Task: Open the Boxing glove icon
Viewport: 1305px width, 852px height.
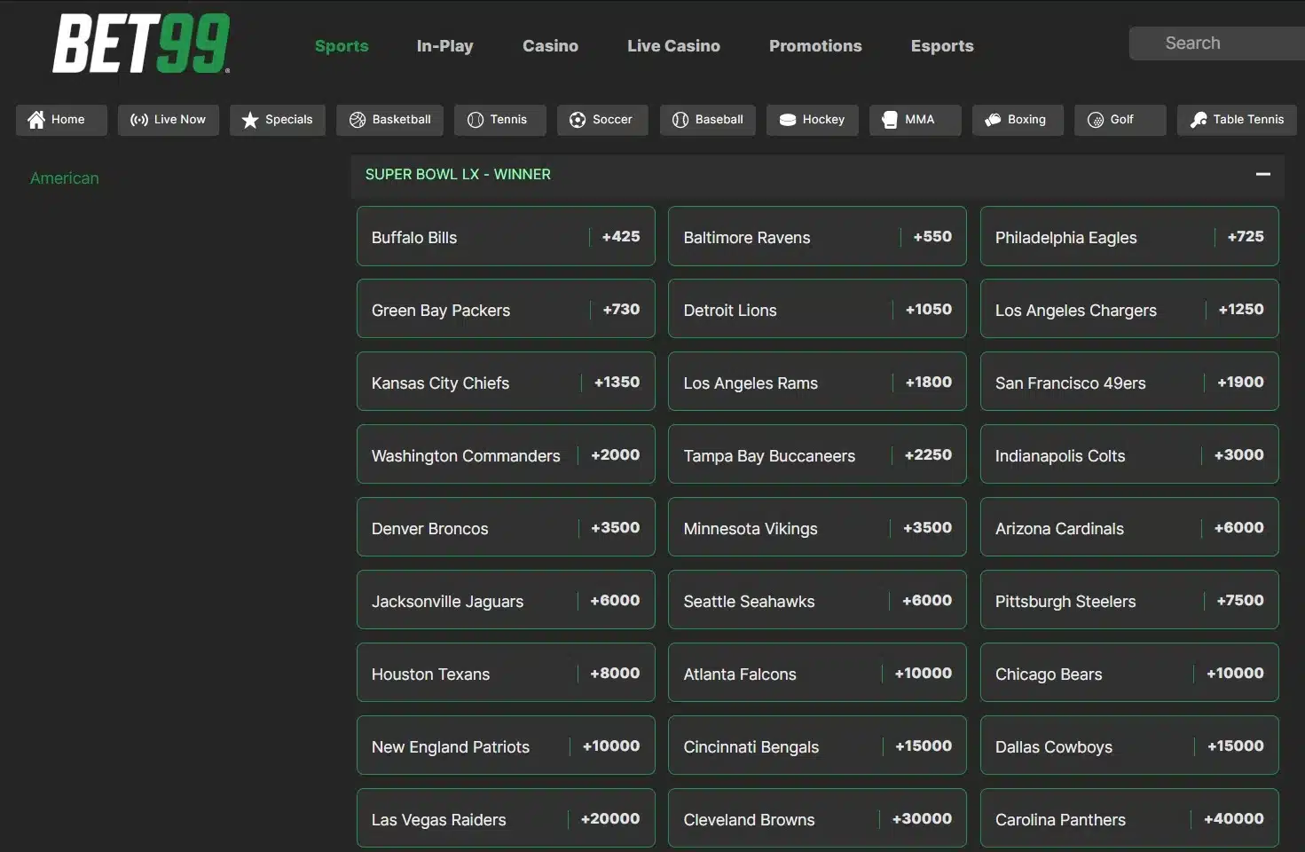Action: coord(993,120)
